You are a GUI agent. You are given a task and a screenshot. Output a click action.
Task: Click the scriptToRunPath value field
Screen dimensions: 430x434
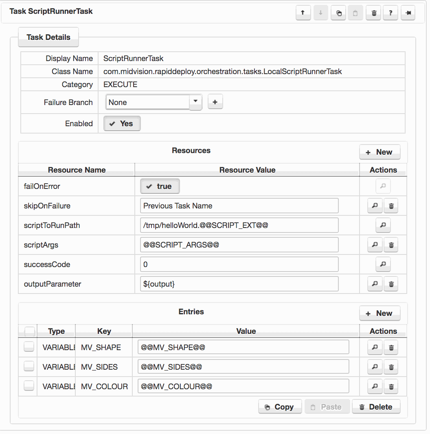click(x=239, y=225)
